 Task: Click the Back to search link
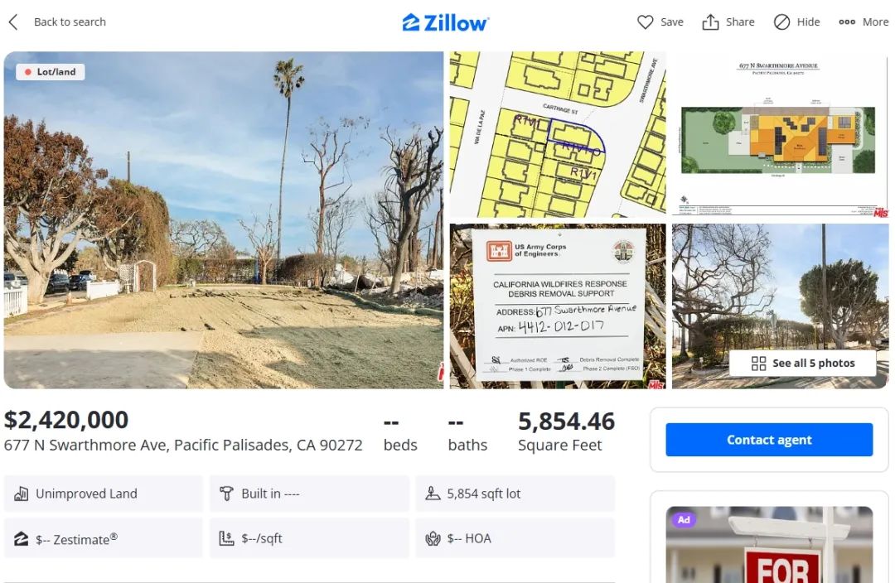(70, 22)
